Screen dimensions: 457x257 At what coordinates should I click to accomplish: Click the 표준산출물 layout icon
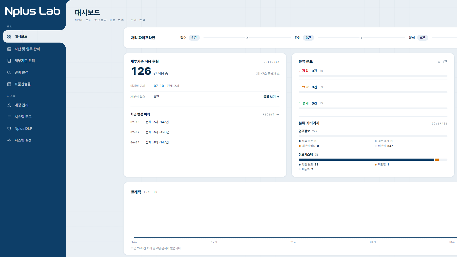pyautogui.click(x=9, y=84)
